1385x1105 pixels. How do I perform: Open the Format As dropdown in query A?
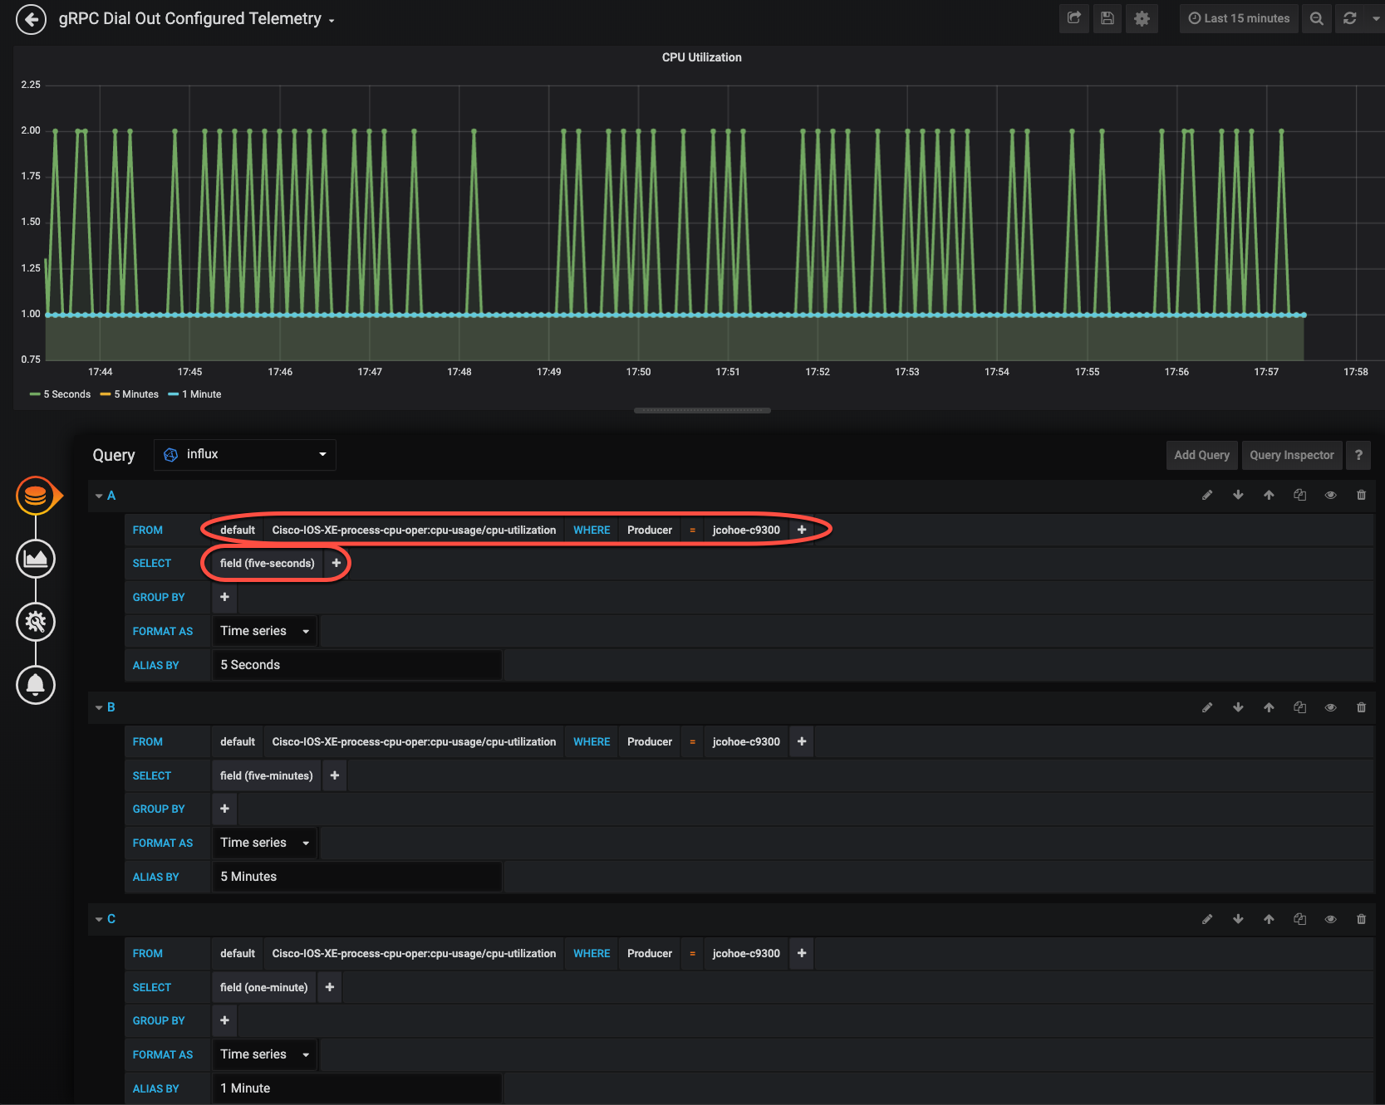click(264, 631)
